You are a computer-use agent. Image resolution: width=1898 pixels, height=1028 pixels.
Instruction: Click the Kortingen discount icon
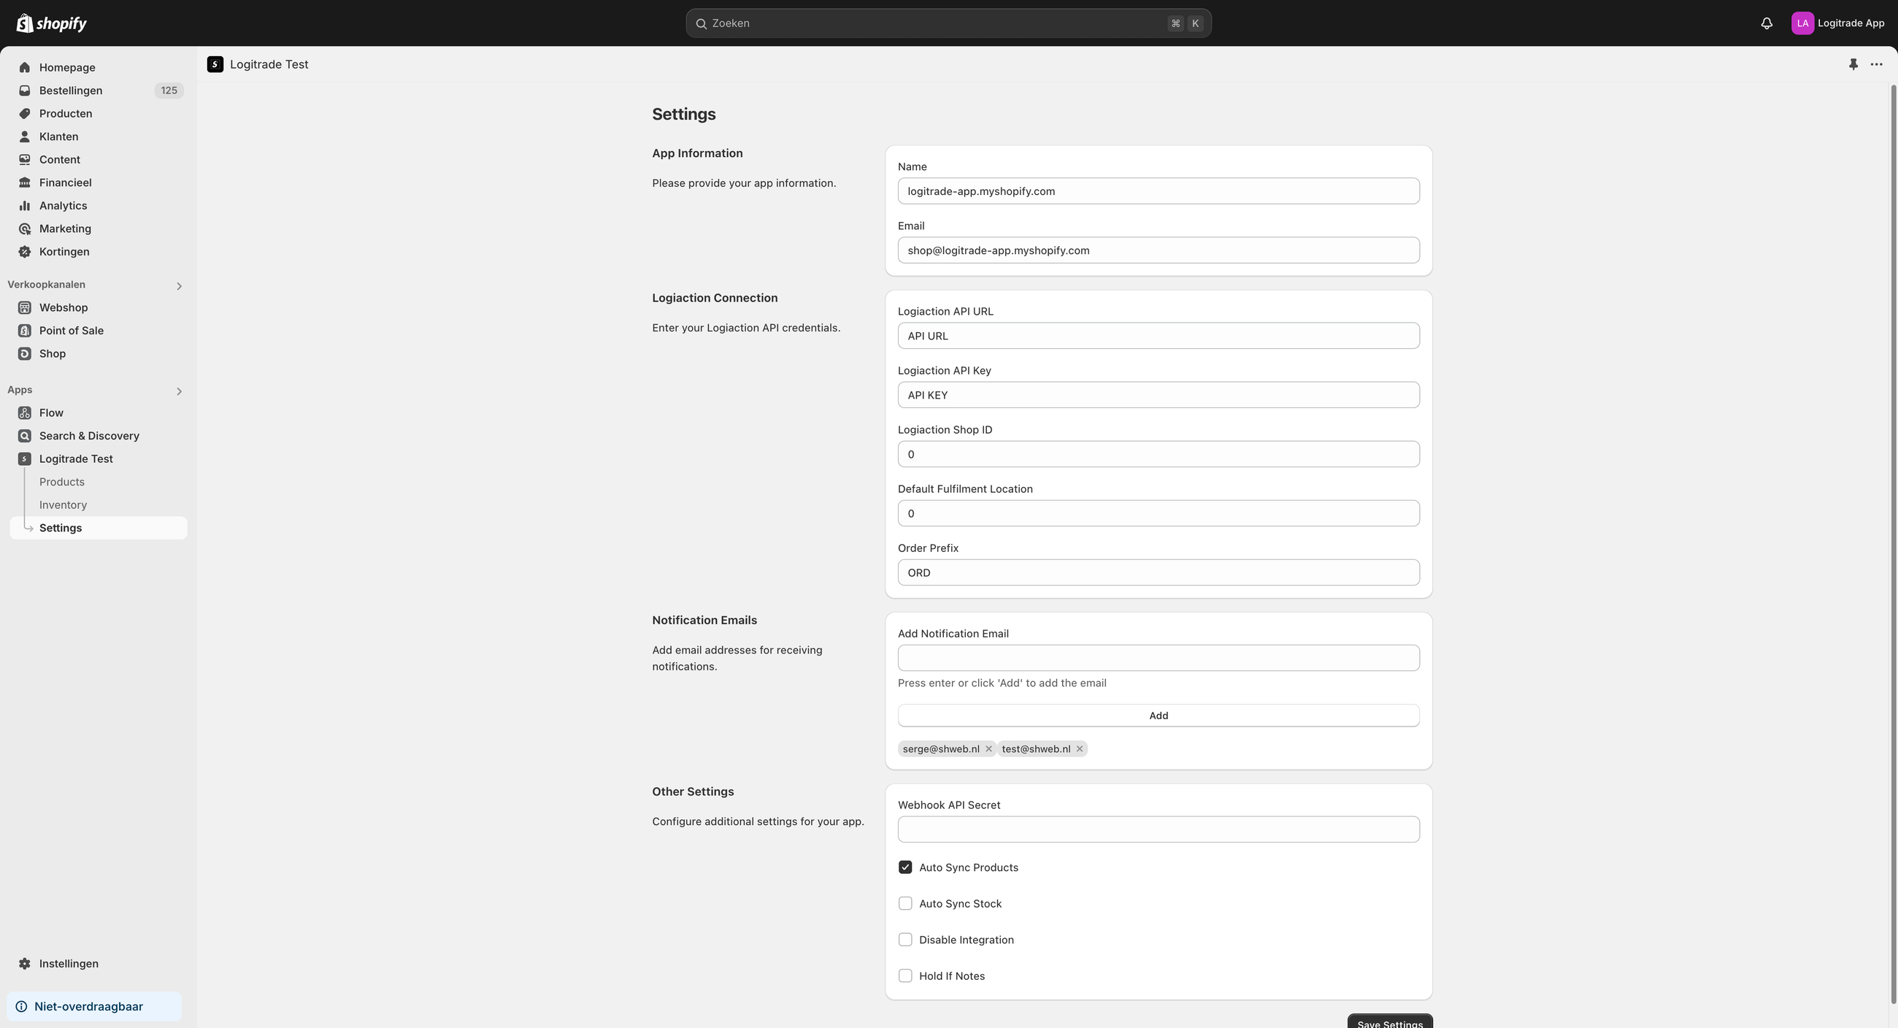point(24,252)
